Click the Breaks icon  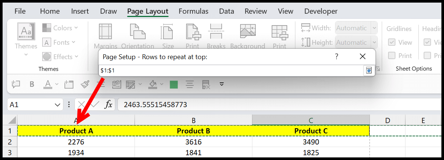click(216, 32)
